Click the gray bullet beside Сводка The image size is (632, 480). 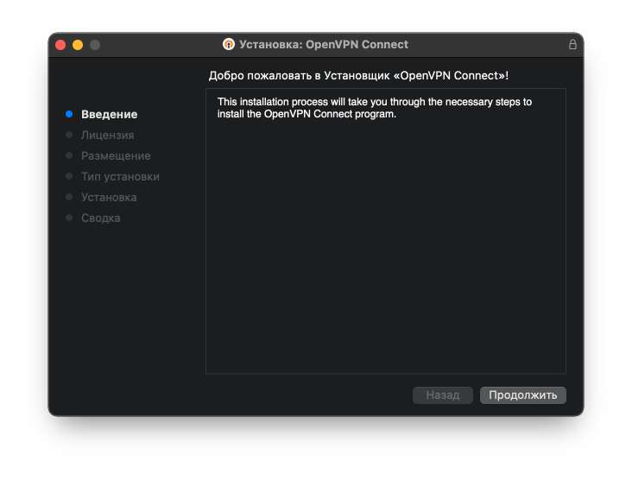click(69, 218)
